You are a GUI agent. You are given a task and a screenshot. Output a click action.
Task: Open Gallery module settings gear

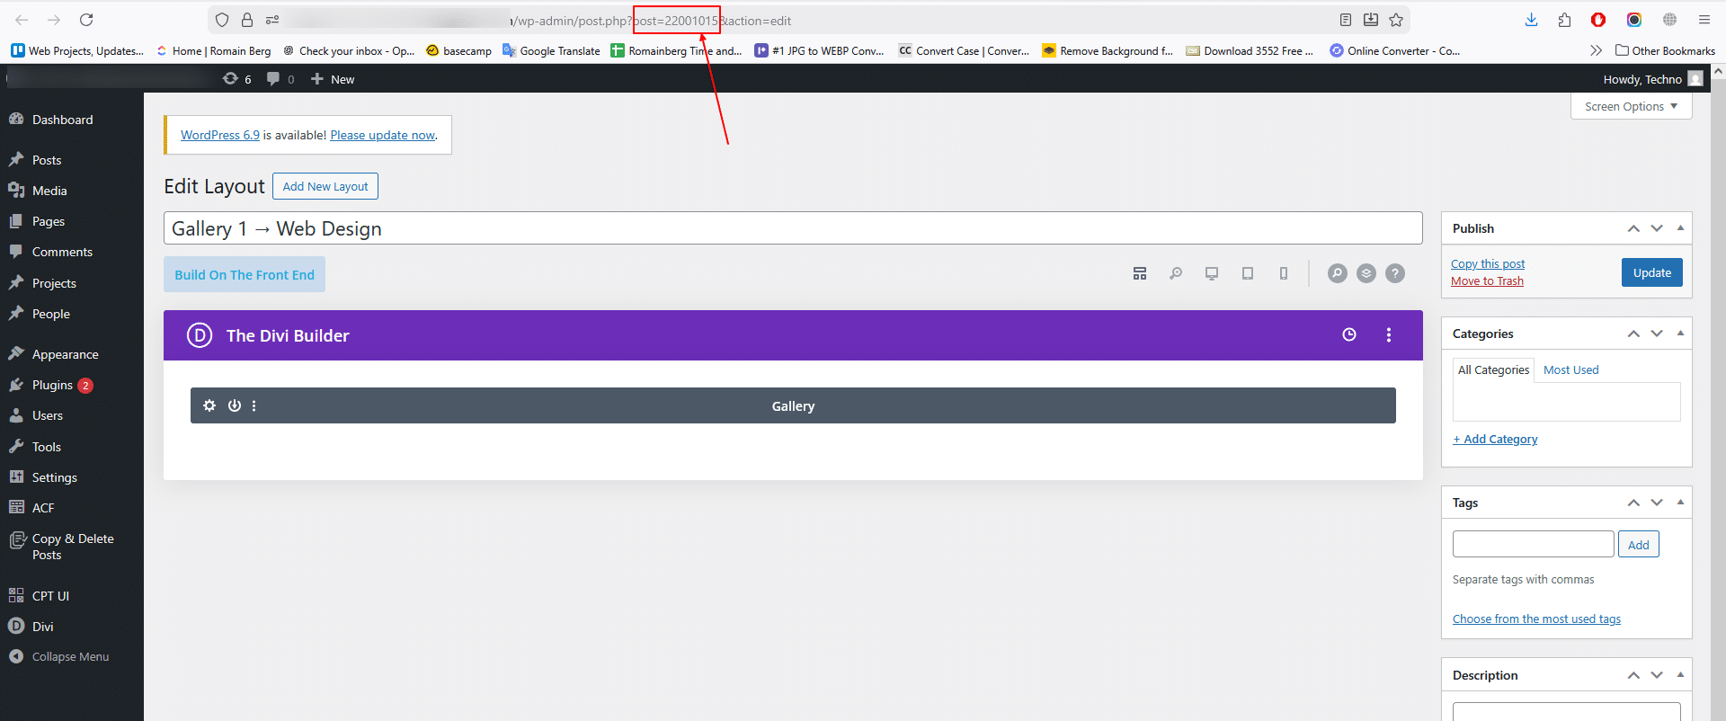click(209, 405)
